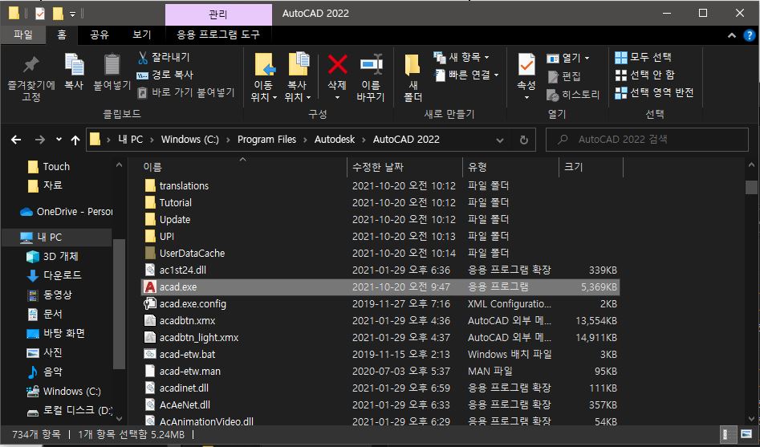Click the properties icon in title bar quick access

tap(40, 14)
